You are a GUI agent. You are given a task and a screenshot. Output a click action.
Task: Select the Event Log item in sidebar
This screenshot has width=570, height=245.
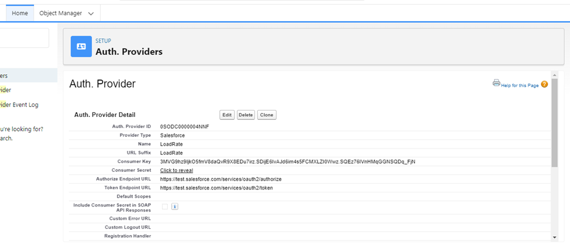[19, 105]
